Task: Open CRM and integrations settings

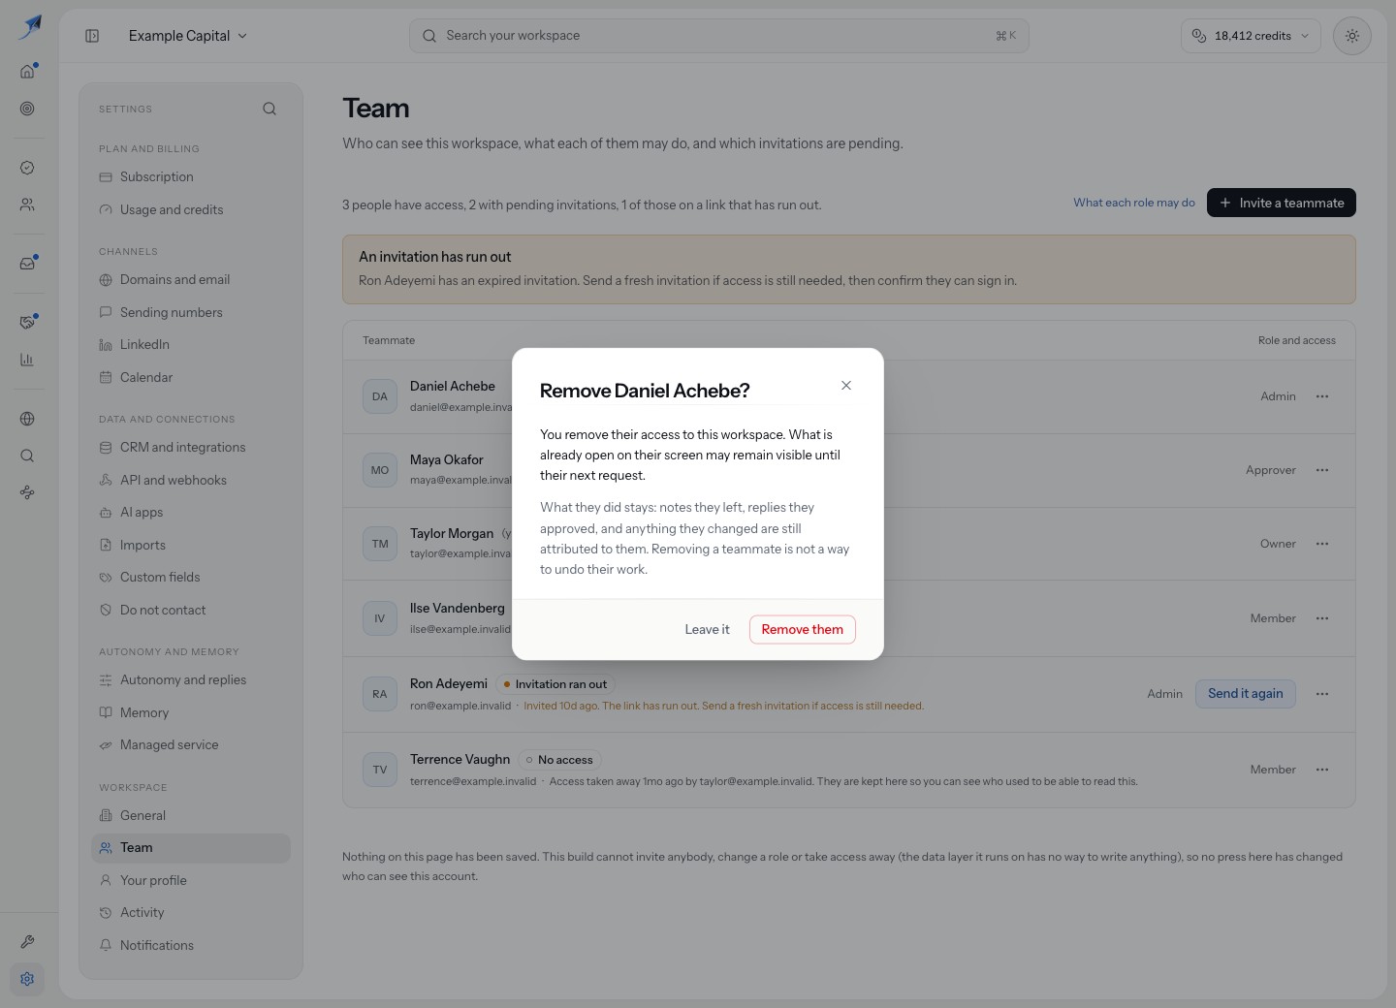Action: tap(191, 448)
